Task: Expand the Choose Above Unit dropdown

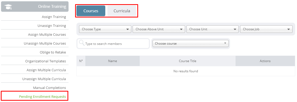Action: (159, 29)
